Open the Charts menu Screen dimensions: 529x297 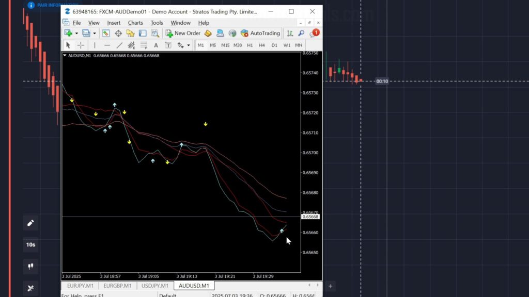coord(135,23)
